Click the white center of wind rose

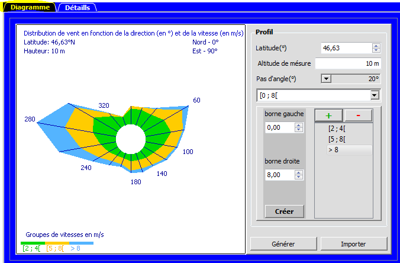[x=131, y=139]
